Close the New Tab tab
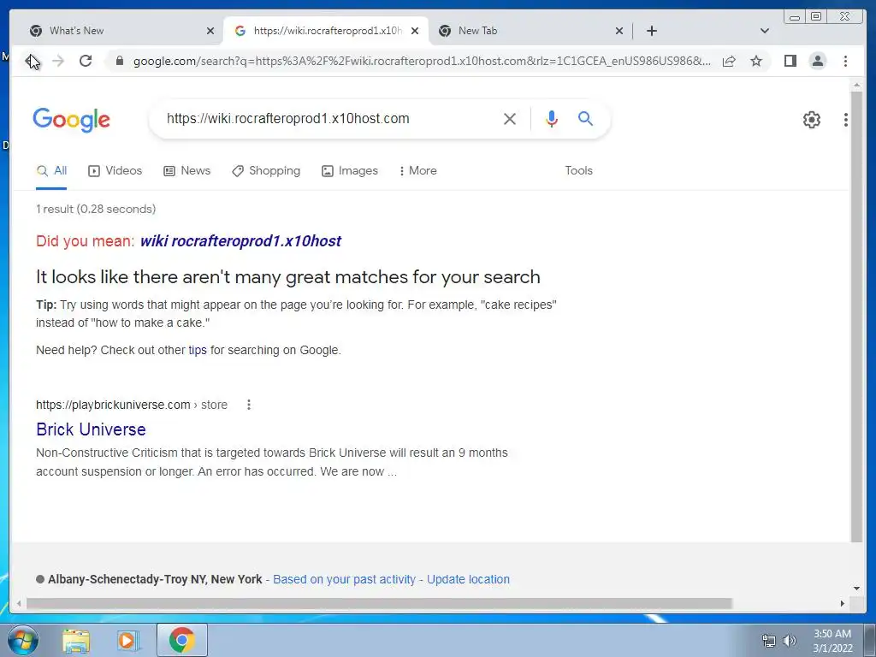Screen dimensions: 876x657 pos(619,31)
